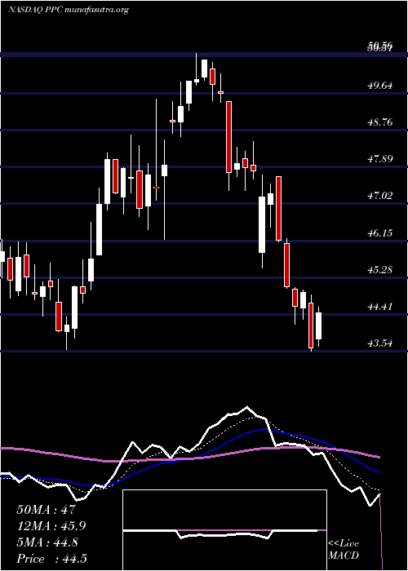Select the 47.02 price level label

point(380,196)
